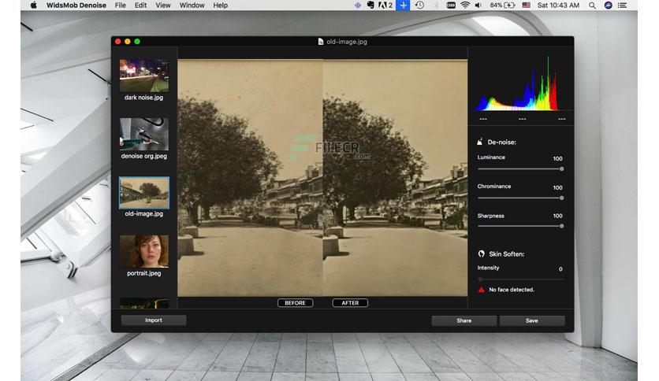Viewport: 659px width, 381px height.
Task: Open the Notification Center list icon
Action: coord(623,5)
